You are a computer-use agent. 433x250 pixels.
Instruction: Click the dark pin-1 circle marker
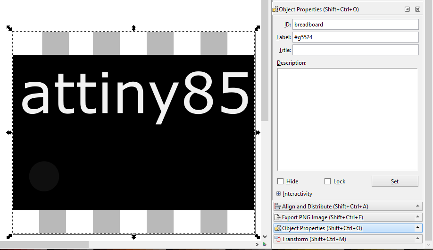point(44,176)
